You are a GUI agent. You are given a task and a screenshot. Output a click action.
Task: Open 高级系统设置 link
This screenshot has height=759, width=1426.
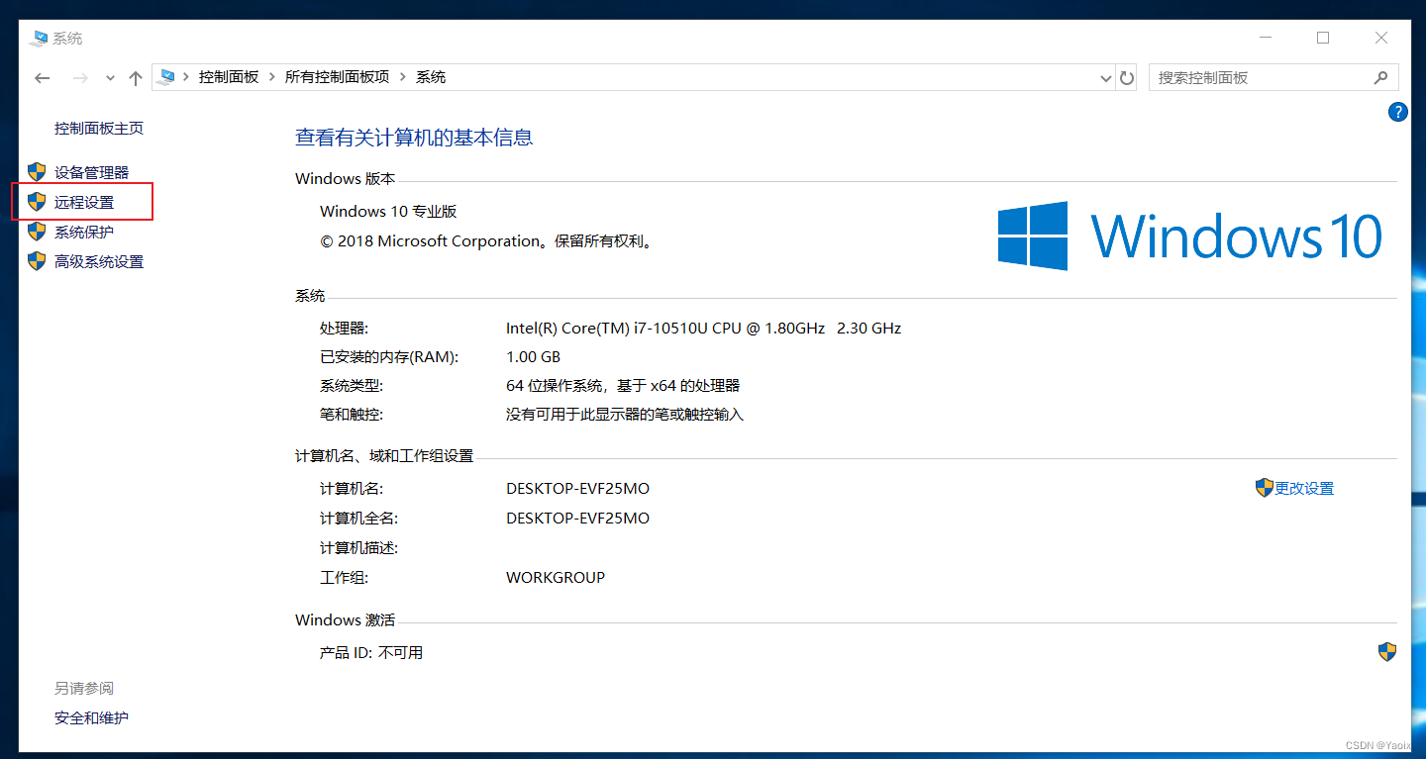point(99,261)
